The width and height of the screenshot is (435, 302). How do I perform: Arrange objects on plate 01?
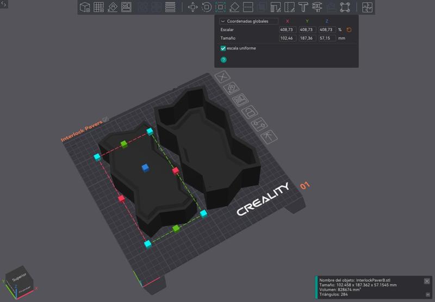(x=240, y=100)
